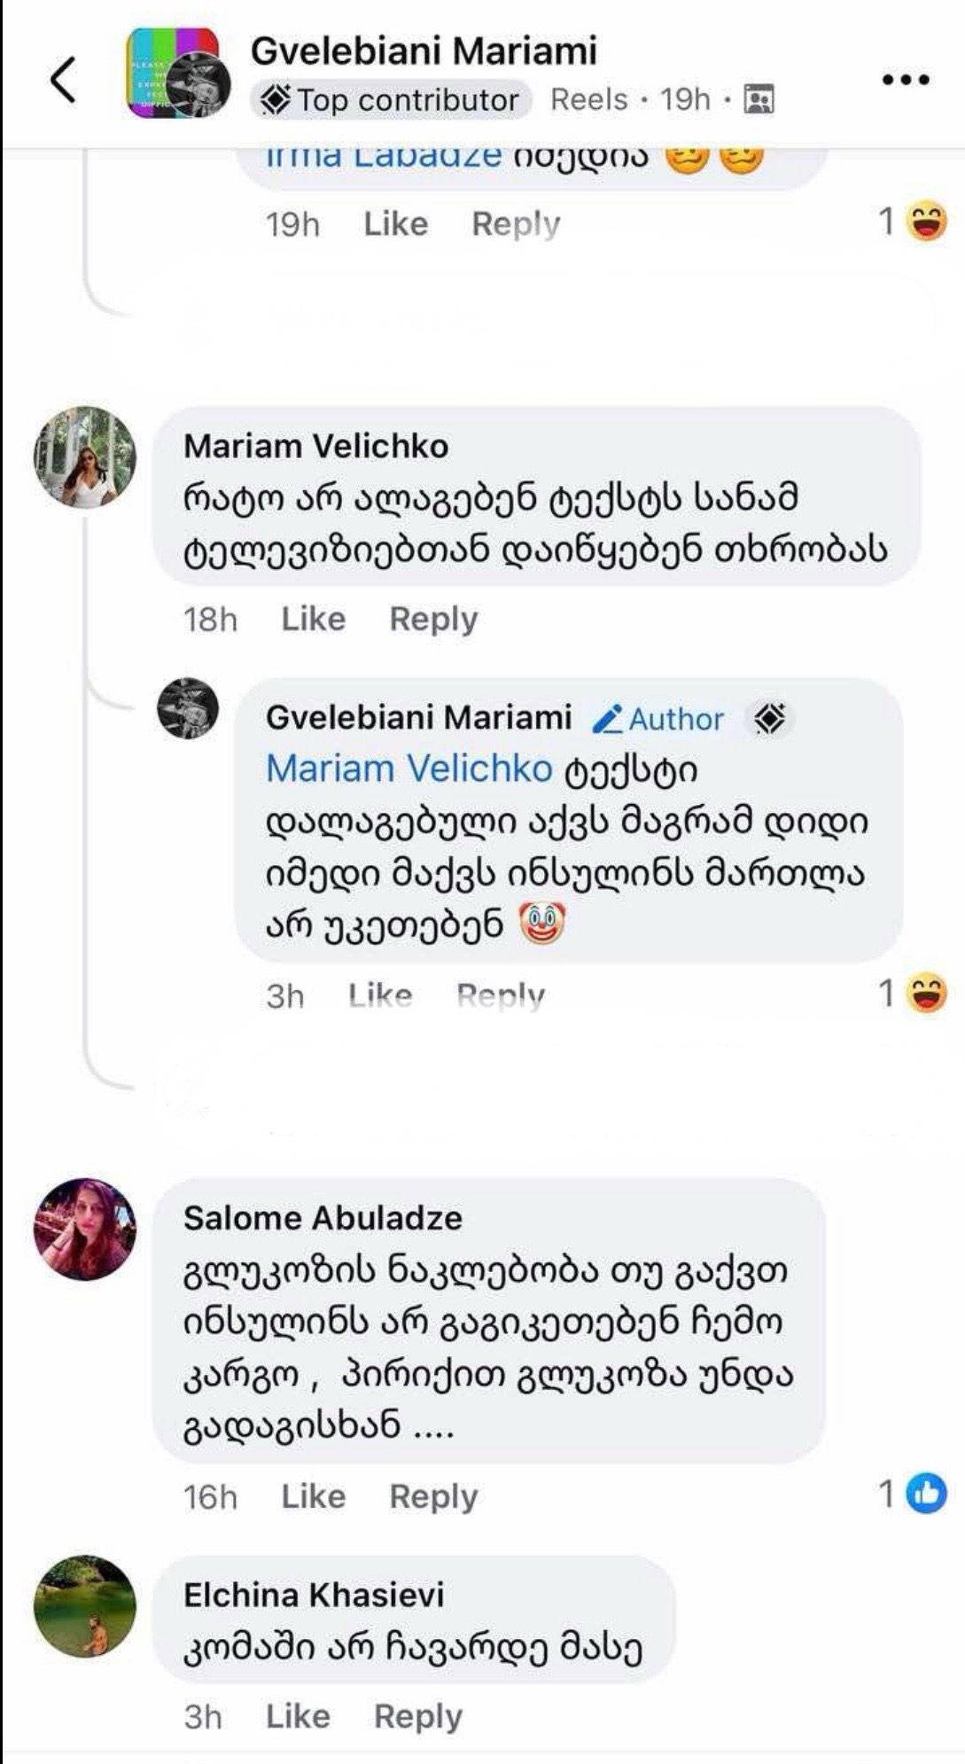965x1764 pixels.
Task: Open the laughing reaction on Author reply
Action: pyautogui.click(x=926, y=993)
